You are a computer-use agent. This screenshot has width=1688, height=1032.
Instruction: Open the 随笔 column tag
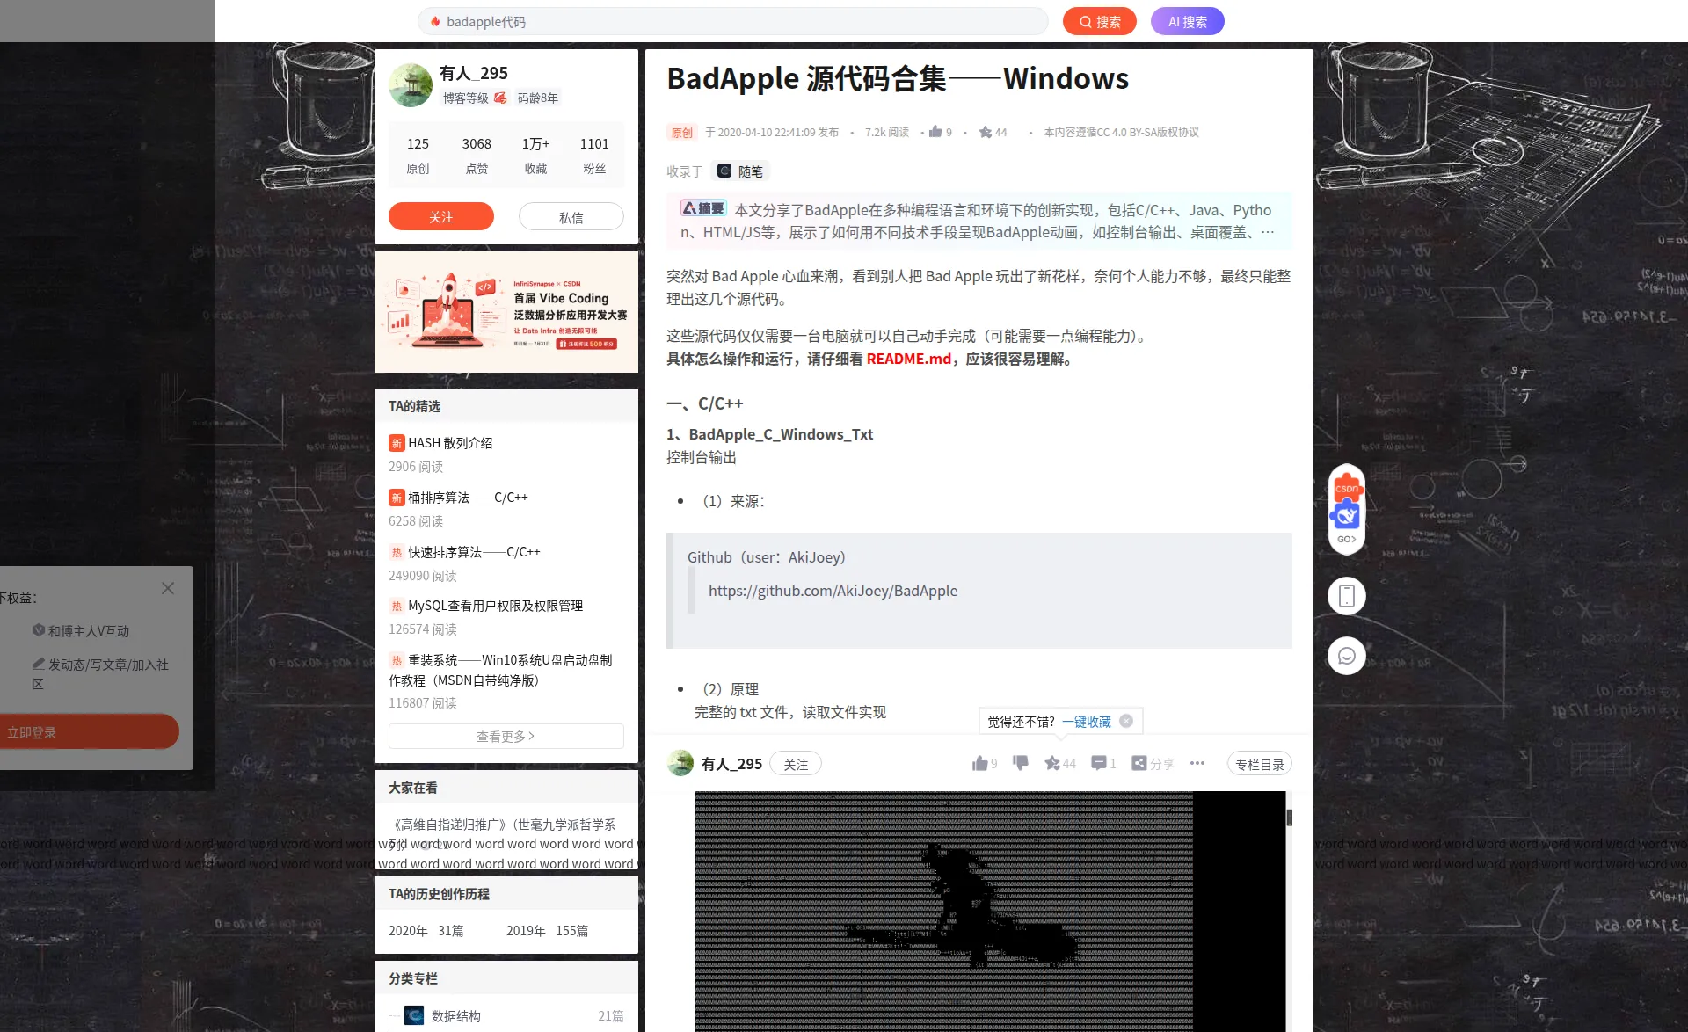[x=741, y=171]
